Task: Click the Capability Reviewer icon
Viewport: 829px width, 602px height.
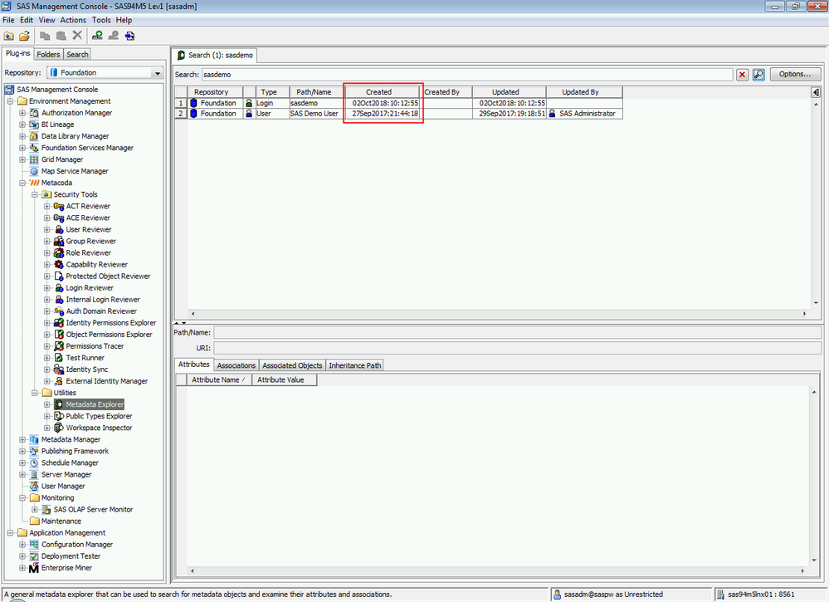Action: tap(59, 264)
